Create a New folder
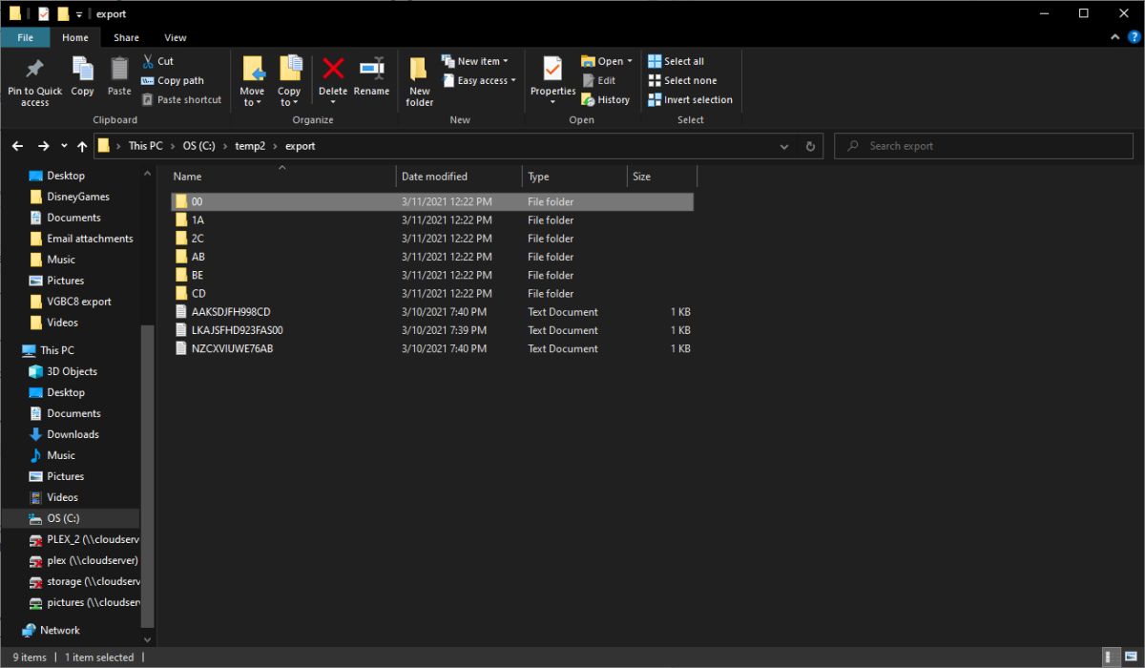 coord(420,81)
